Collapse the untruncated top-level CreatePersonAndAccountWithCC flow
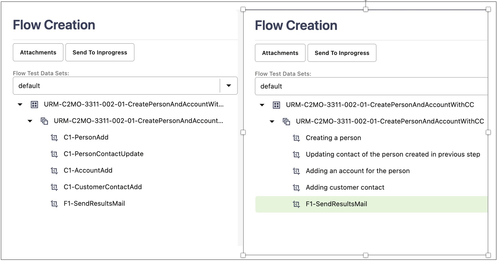 262,105
